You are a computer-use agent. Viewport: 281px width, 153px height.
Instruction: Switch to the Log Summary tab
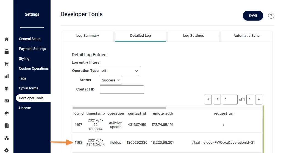[88, 36]
